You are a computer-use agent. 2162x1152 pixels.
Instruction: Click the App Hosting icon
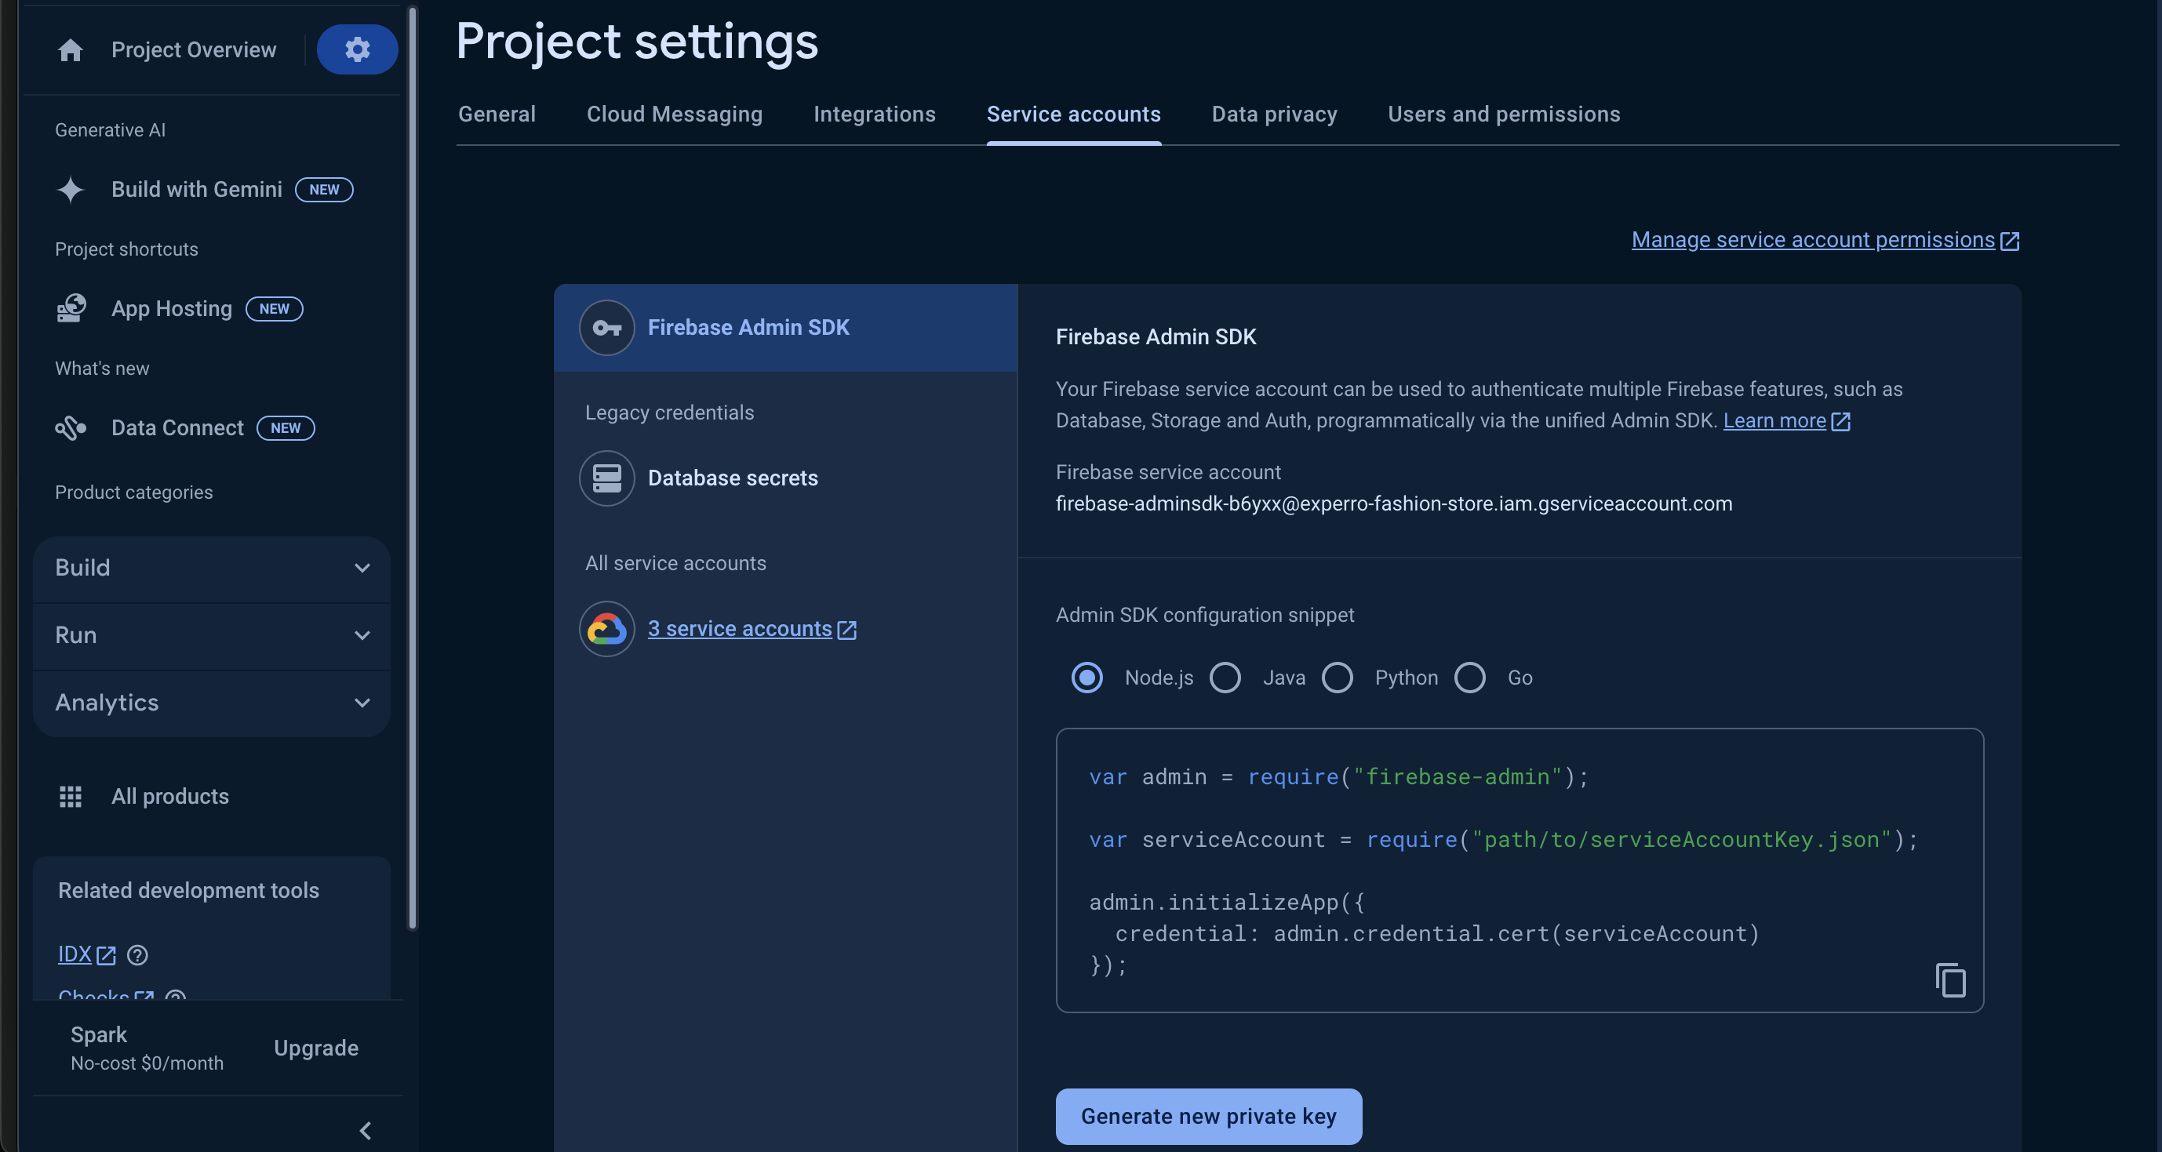coord(71,308)
